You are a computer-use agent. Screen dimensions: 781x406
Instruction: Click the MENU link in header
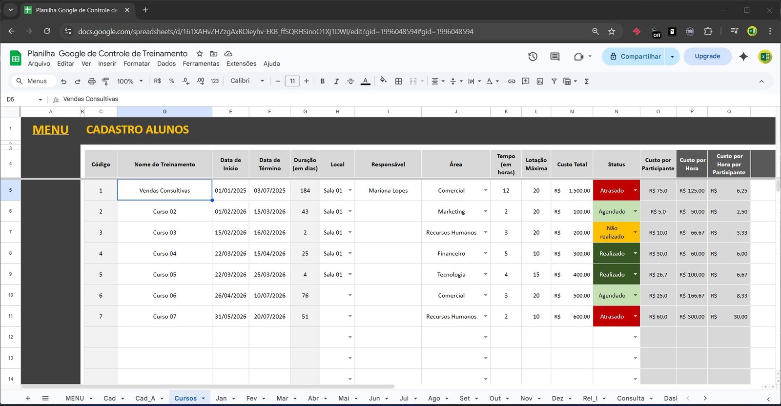point(50,130)
